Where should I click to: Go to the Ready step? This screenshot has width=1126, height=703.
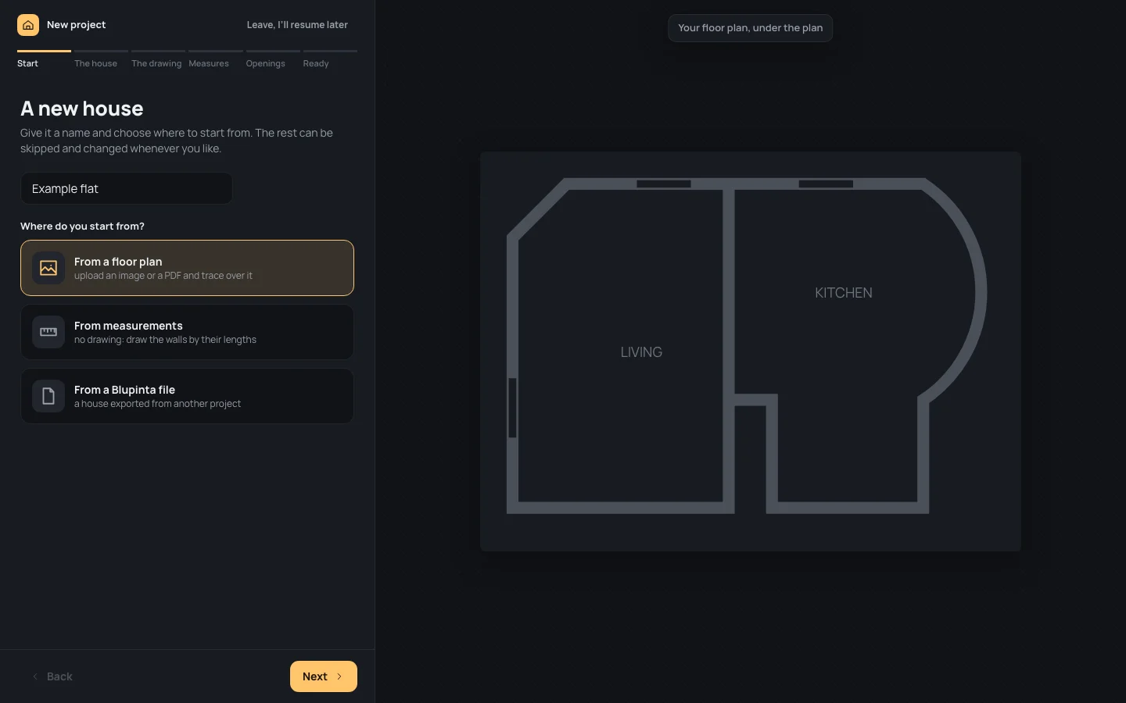coord(330,59)
